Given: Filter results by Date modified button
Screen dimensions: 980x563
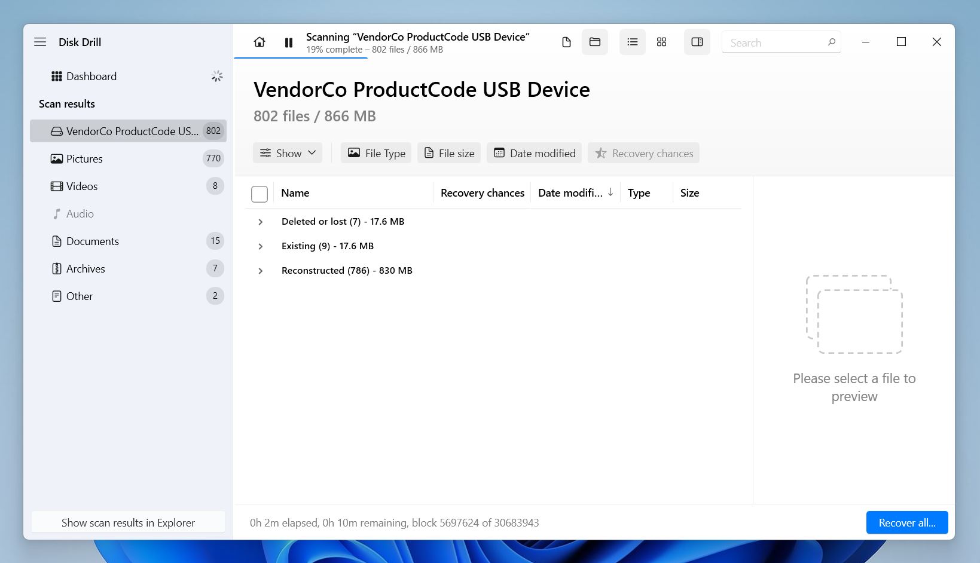Looking at the screenshot, I should (x=534, y=153).
